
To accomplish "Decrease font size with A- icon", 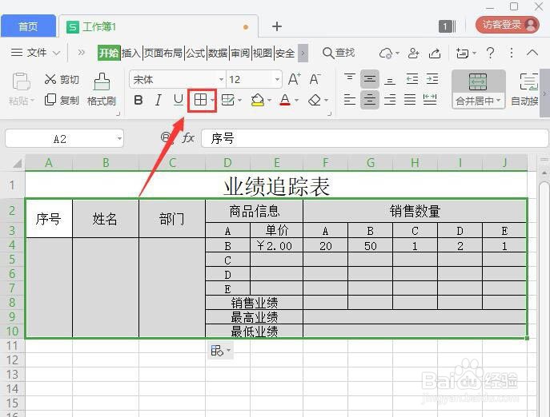I will 315,79.
